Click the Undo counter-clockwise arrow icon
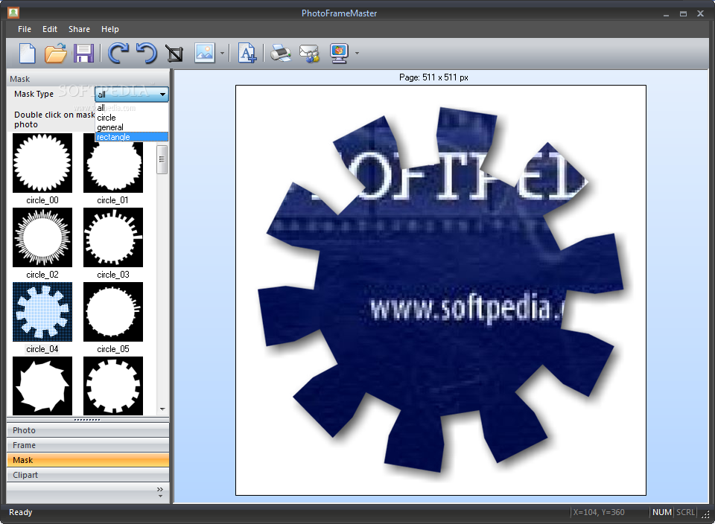This screenshot has width=715, height=524. point(147,53)
